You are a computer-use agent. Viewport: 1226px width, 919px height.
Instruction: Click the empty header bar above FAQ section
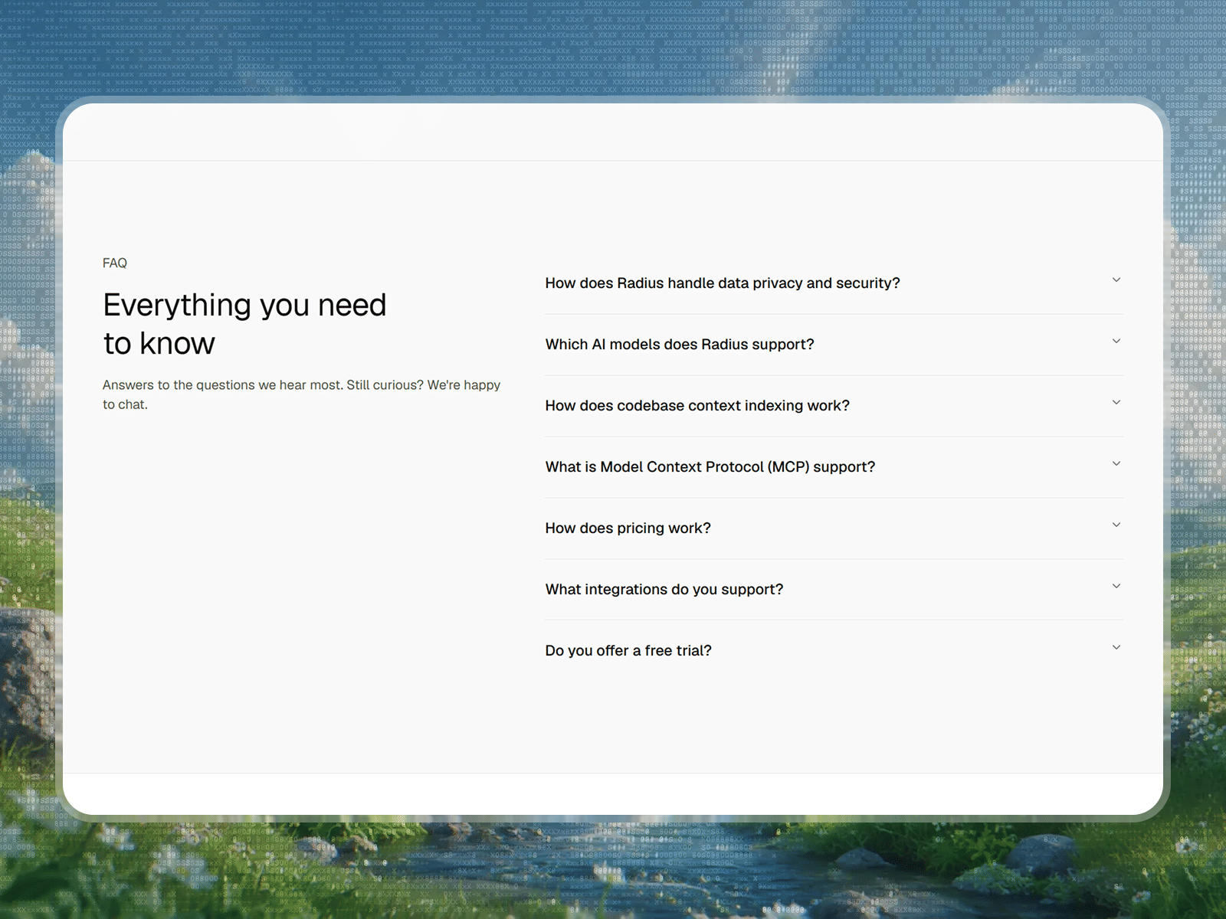pos(613,132)
